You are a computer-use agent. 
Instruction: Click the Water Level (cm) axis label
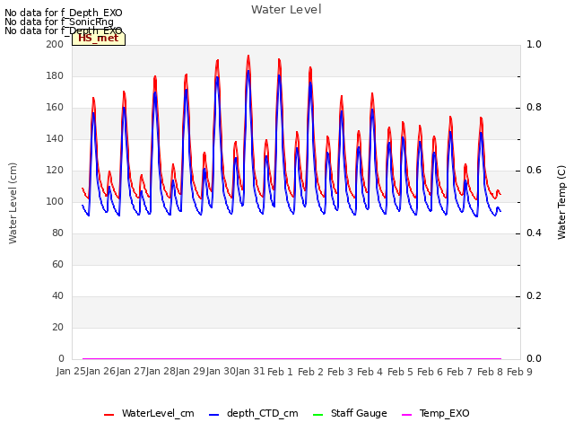tap(13, 203)
